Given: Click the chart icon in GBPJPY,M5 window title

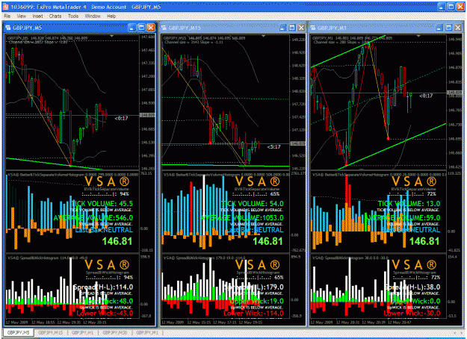Looking at the screenshot, I should (8, 28).
